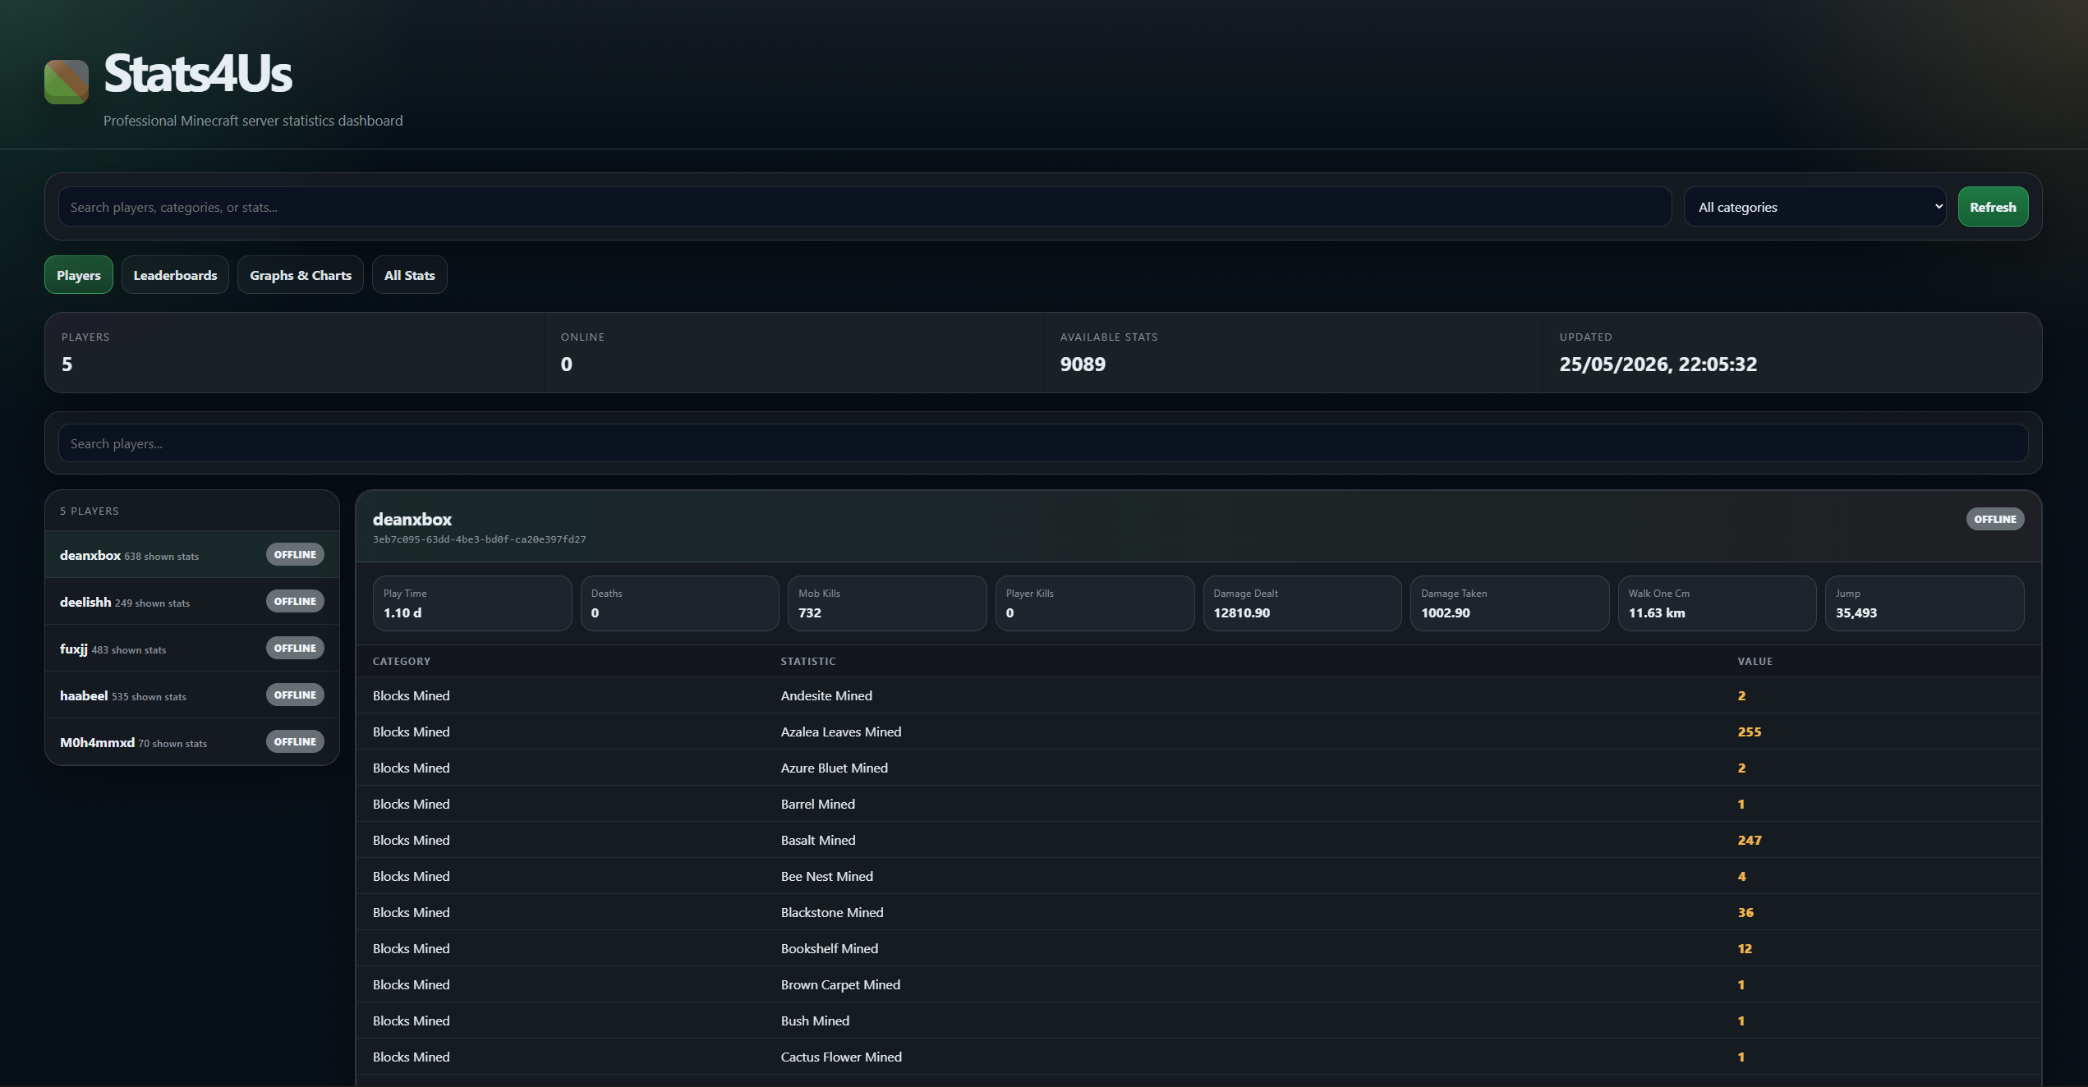Click the Bee Nest Mined statistic

pos(826,876)
